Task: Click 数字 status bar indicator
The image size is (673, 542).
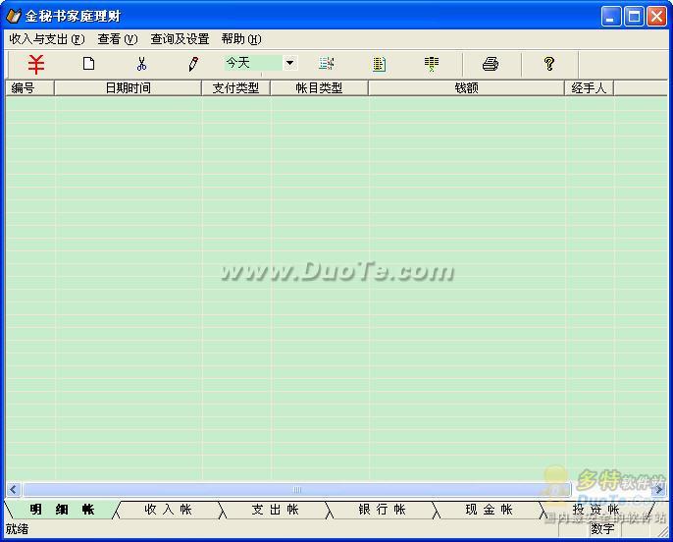Action: pyautogui.click(x=602, y=529)
